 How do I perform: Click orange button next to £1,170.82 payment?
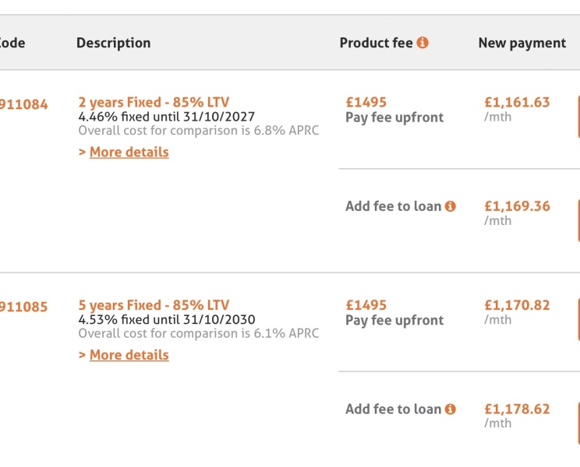pos(578,320)
